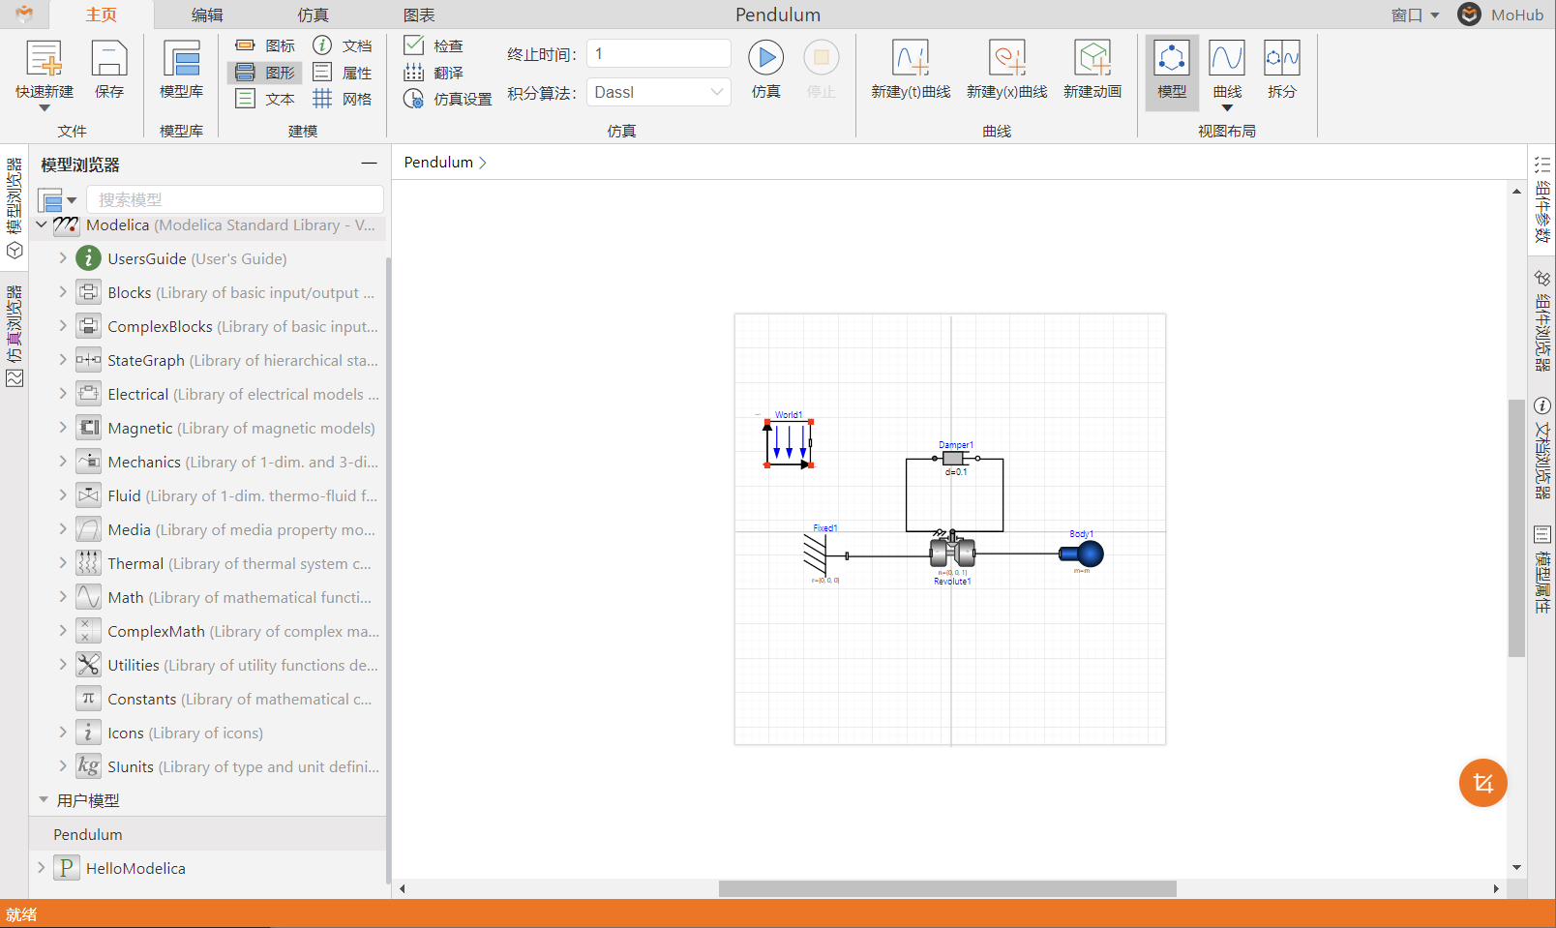Expand the Blocks library node
Image resolution: width=1556 pixels, height=928 pixels.
(63, 292)
